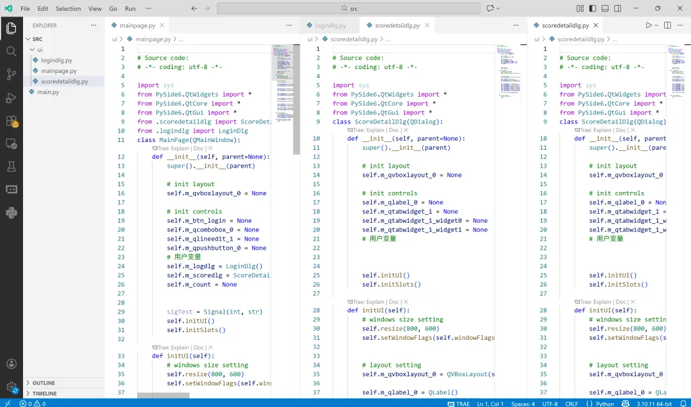Collapse the SRC root folder
691x407 pixels.
tap(28, 39)
